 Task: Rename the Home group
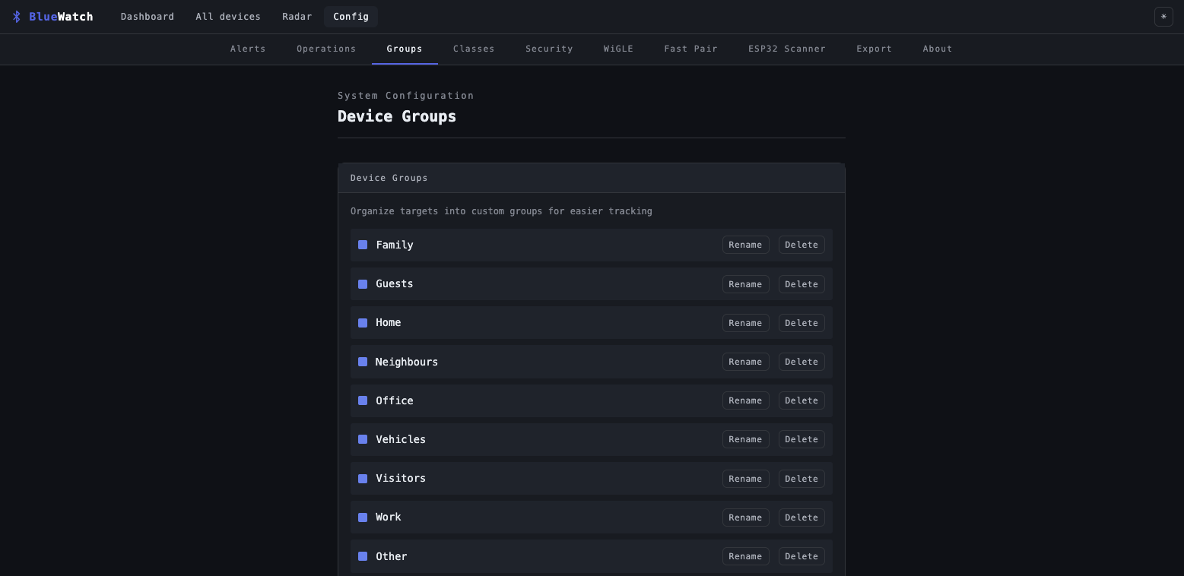[x=745, y=323]
